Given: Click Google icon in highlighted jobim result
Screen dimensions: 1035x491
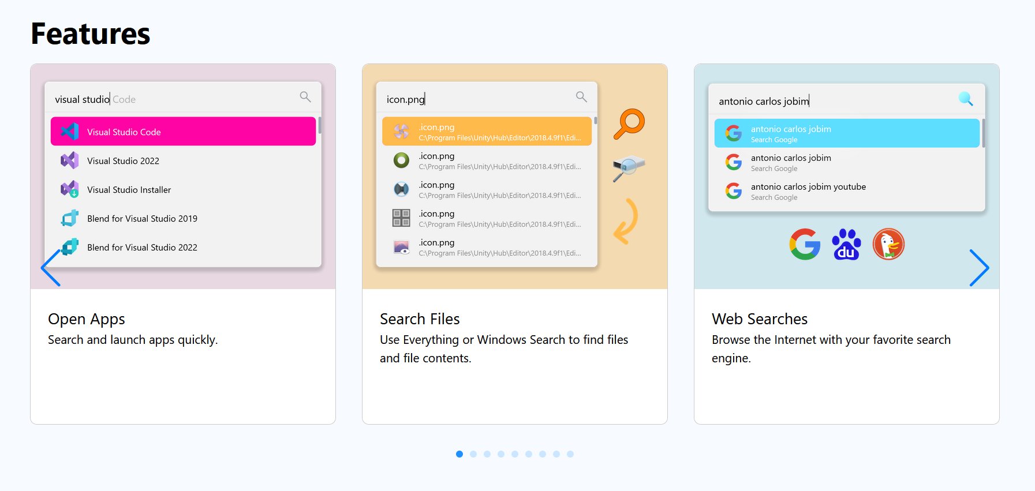Looking at the screenshot, I should click(x=734, y=133).
